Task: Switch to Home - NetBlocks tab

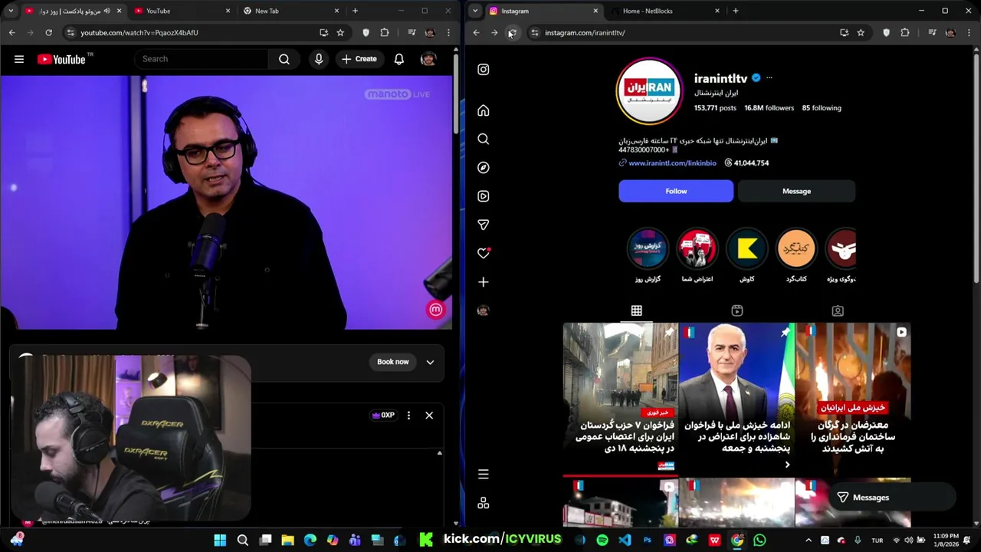Action: click(664, 11)
